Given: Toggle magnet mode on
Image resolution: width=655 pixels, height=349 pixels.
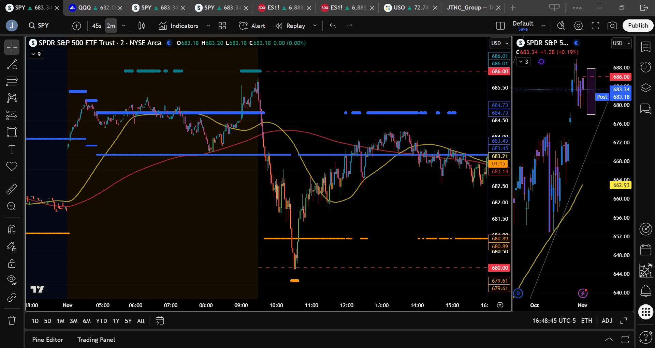Looking at the screenshot, I should [x=12, y=229].
